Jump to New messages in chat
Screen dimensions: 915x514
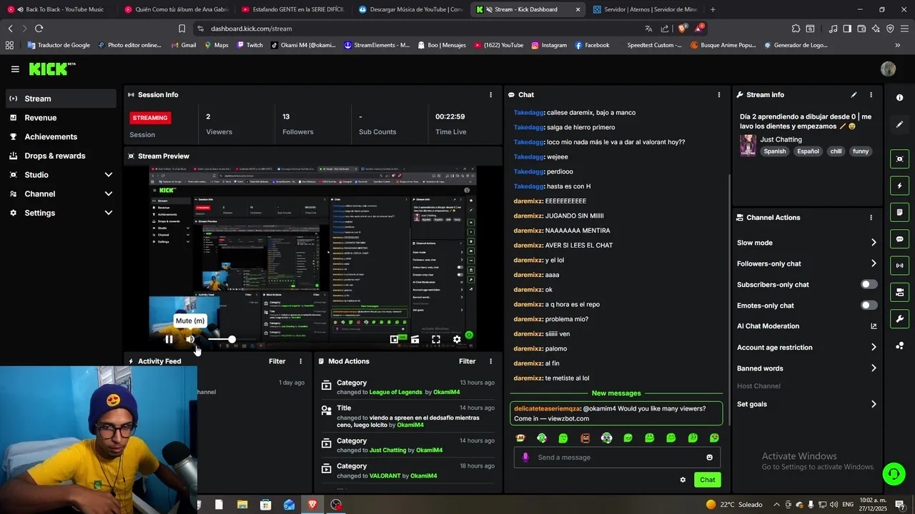pos(616,393)
